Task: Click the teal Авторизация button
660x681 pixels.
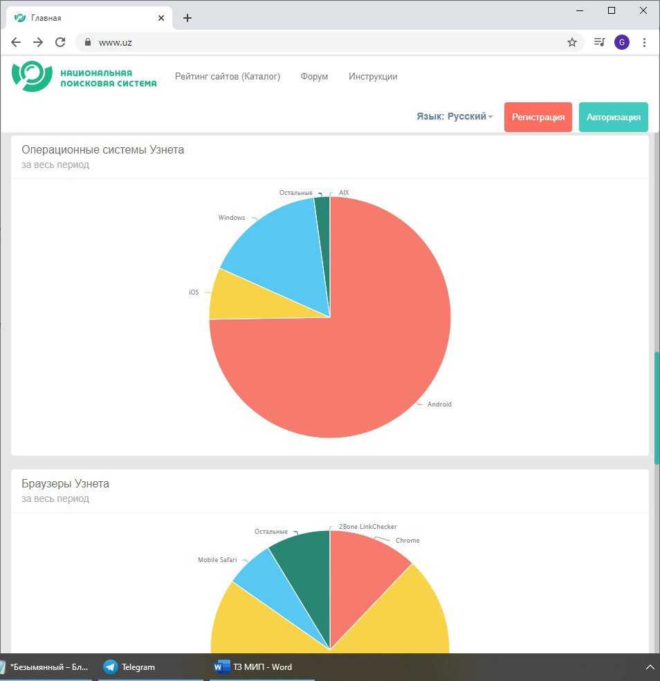Action: pyautogui.click(x=613, y=117)
